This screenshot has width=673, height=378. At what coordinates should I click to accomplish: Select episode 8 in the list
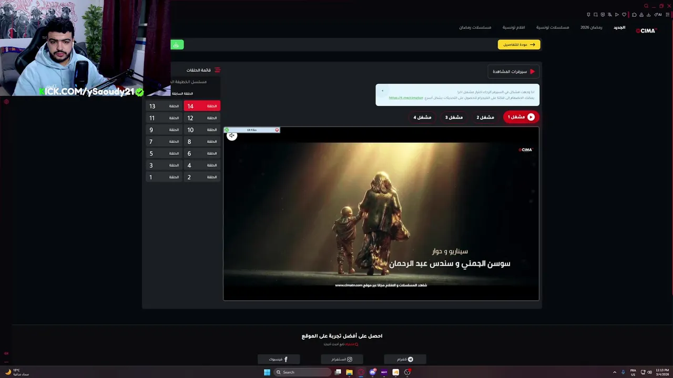(x=202, y=142)
